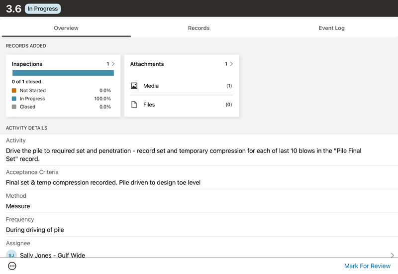Open the Files attachments row
Screen dimensions: 398x274
click(181, 105)
